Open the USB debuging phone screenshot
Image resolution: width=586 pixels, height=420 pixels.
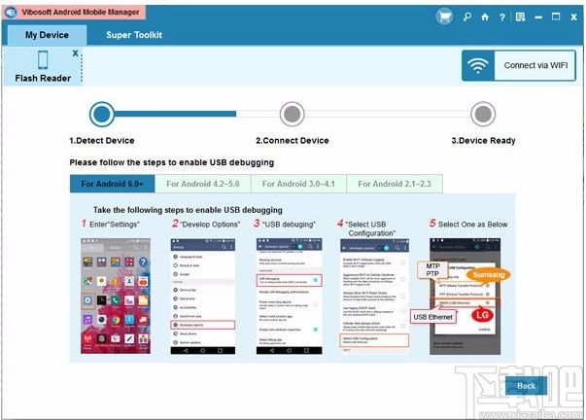pos(289,297)
